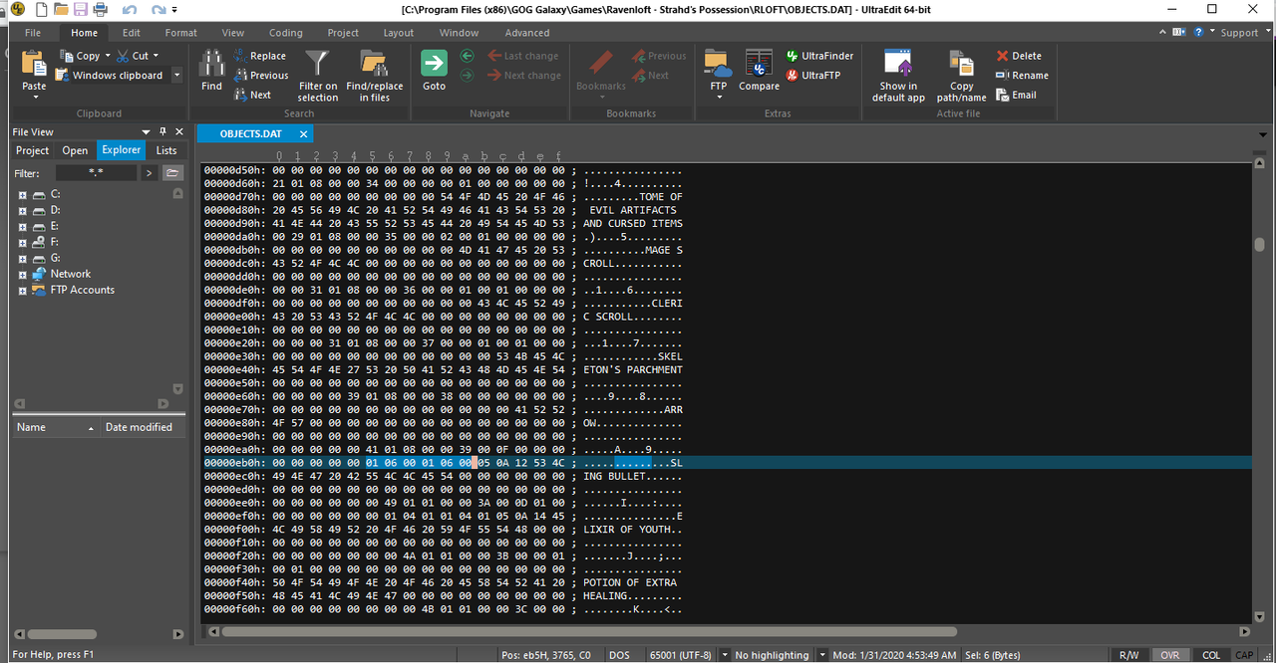Toggle COL column mode in status bar

[x=1210, y=655]
